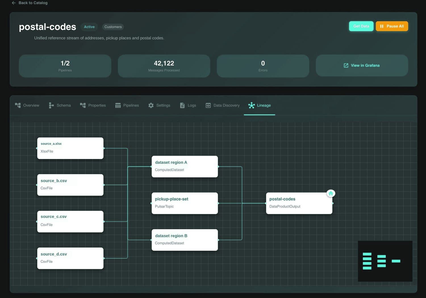This screenshot has height=298, width=426.
Task: Select the source_d.csv node
Action: click(x=70, y=258)
